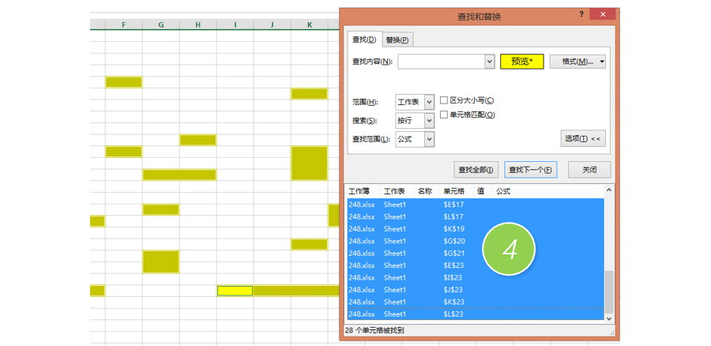Select the result row $E$17
The height and width of the screenshot is (346, 711).
[476, 205]
